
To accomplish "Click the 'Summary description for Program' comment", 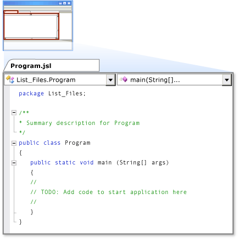I will coord(83,123).
